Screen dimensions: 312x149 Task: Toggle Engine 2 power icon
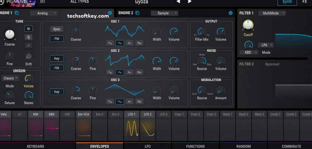[x=230, y=13]
